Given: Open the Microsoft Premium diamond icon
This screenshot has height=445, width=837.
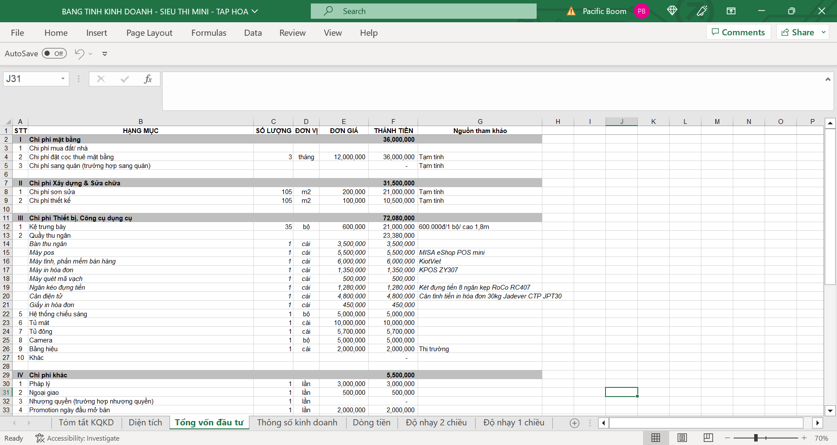Looking at the screenshot, I should 672,11.
